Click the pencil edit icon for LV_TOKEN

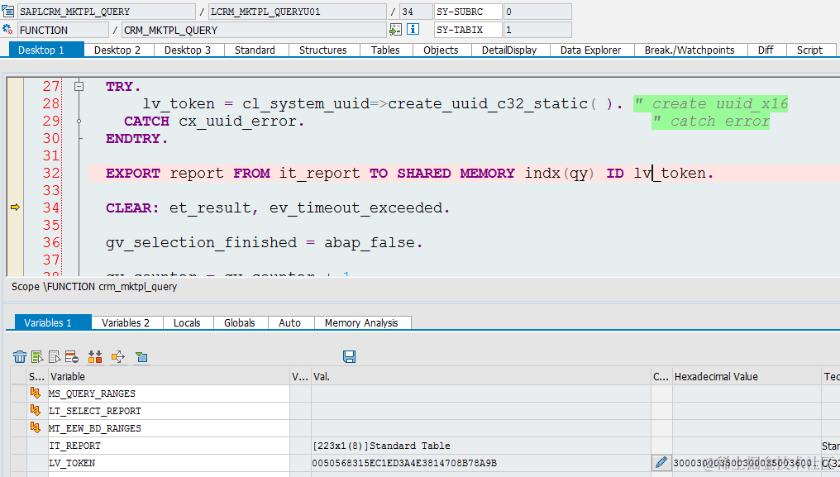point(661,462)
